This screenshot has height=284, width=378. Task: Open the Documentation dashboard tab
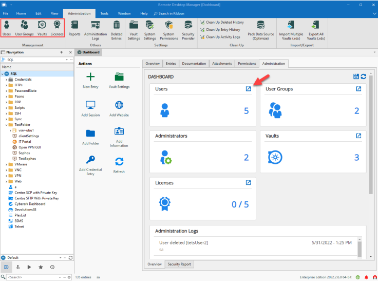pyautogui.click(x=194, y=63)
